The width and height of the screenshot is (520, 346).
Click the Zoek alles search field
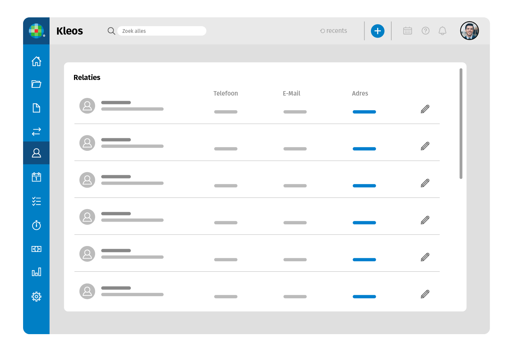(161, 31)
